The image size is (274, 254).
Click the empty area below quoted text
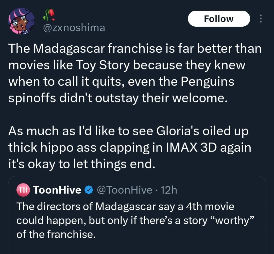[x=137, y=247]
